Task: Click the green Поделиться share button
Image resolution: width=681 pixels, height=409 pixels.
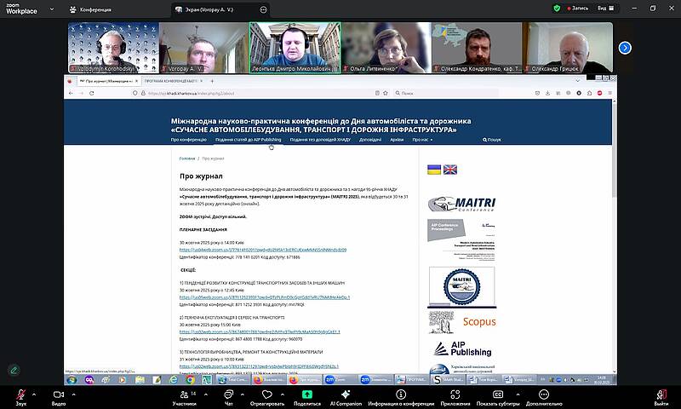Action: point(307,395)
